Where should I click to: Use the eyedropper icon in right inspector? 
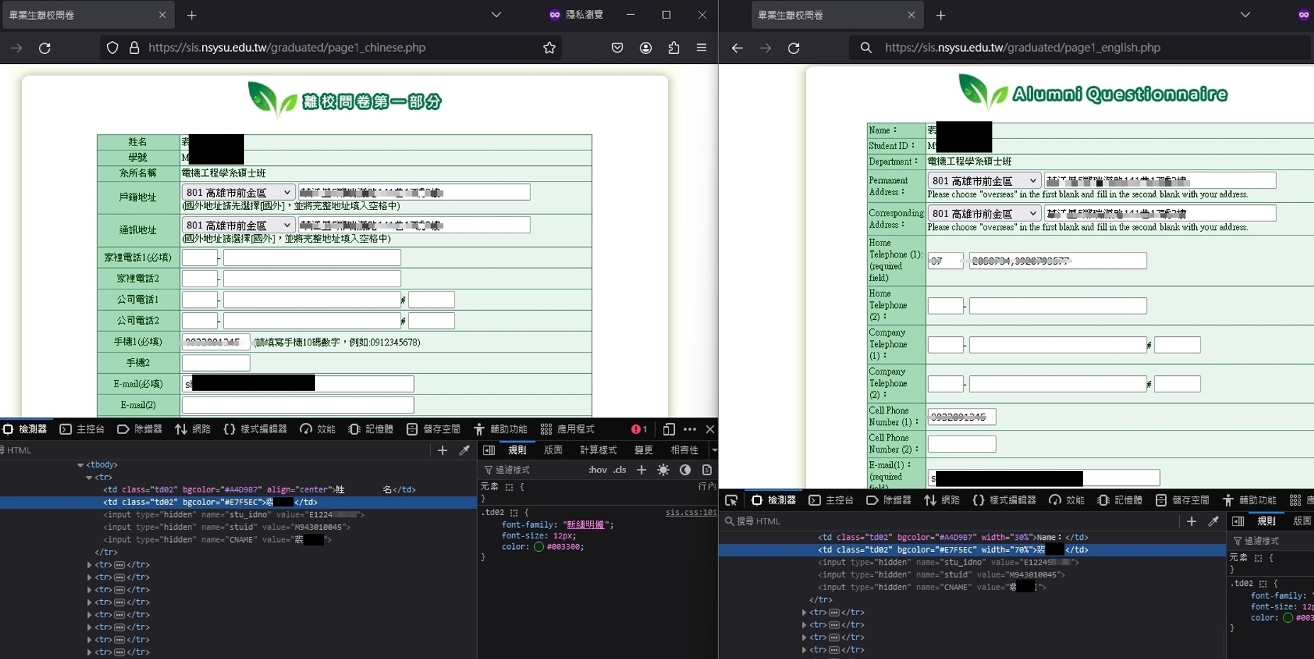click(1213, 521)
